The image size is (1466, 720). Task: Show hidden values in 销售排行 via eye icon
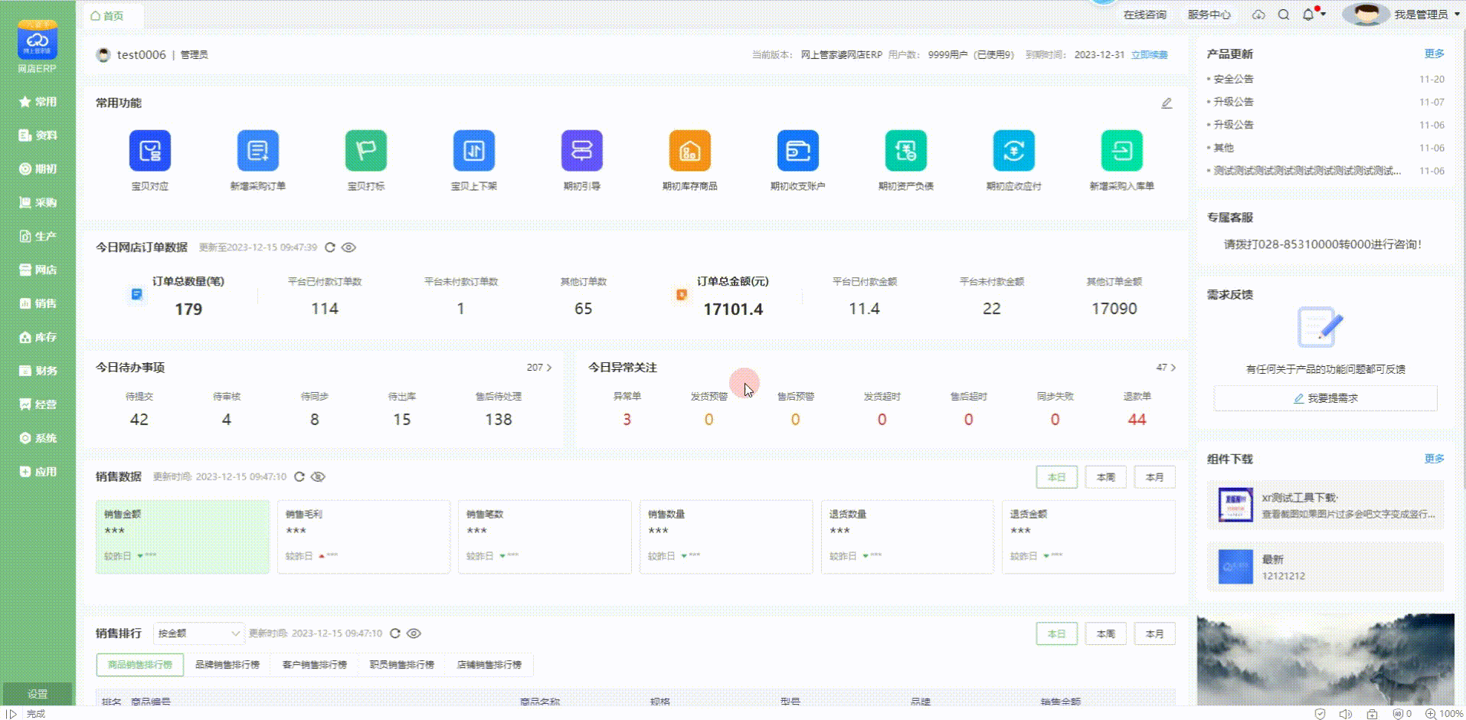[x=414, y=633]
